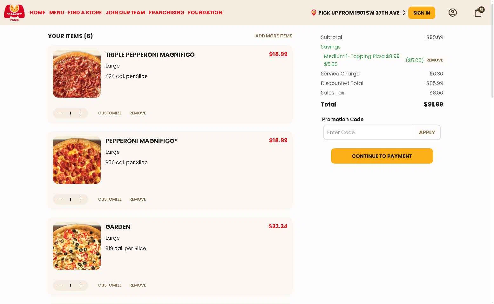The image size is (494, 304).
Task: Click the store location pin icon
Action: click(x=314, y=13)
